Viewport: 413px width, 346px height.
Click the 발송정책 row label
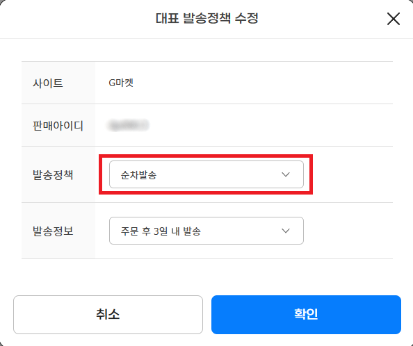tap(53, 174)
